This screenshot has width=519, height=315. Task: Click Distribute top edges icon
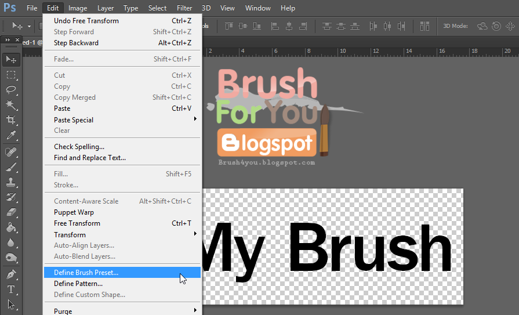pos(326,26)
